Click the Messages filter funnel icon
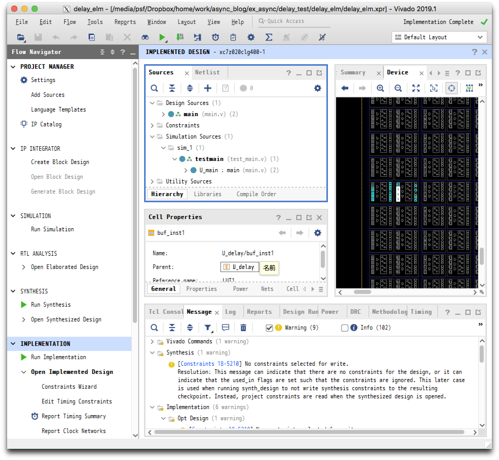This screenshot has height=460, width=499. [208, 328]
